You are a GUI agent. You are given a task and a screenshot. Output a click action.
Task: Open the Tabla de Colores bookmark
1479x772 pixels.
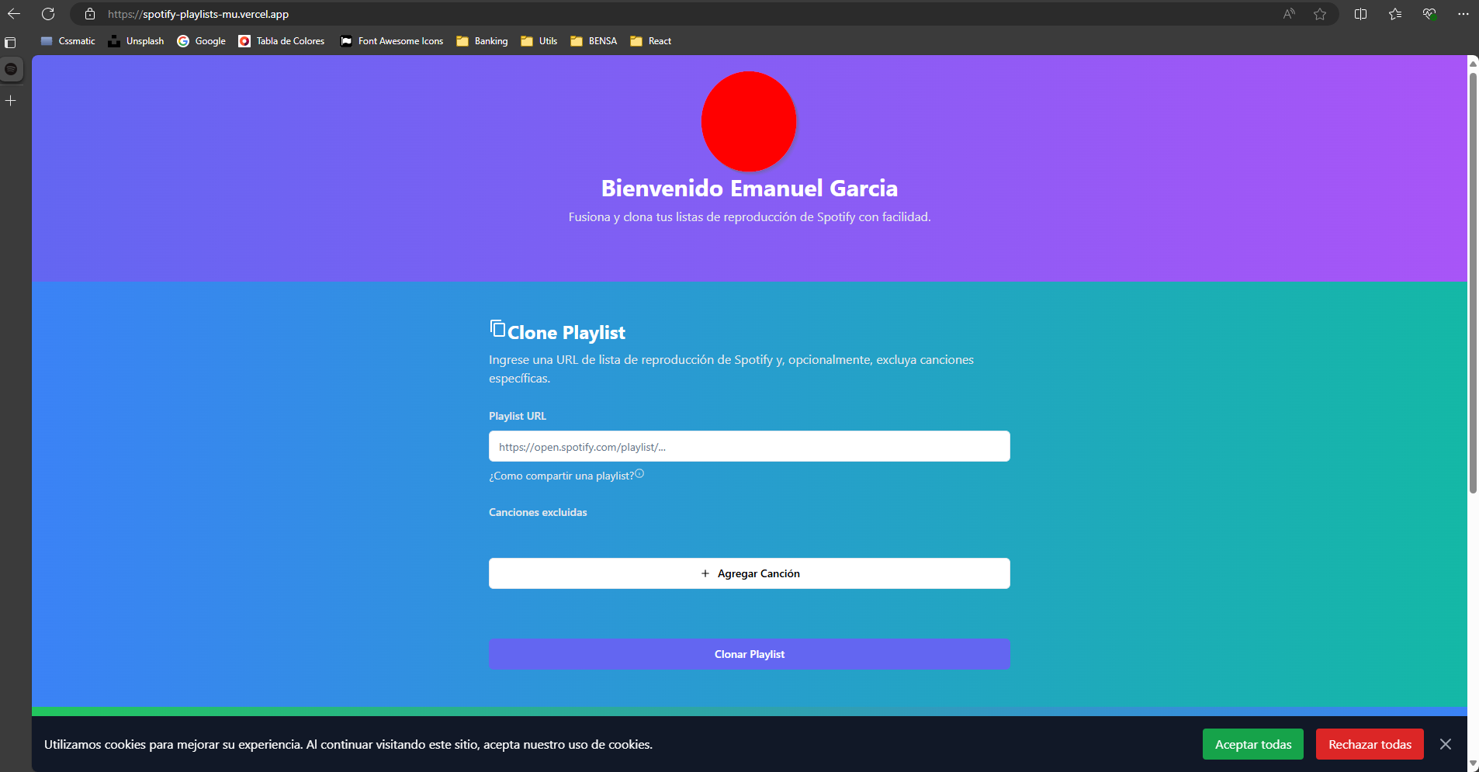(282, 41)
